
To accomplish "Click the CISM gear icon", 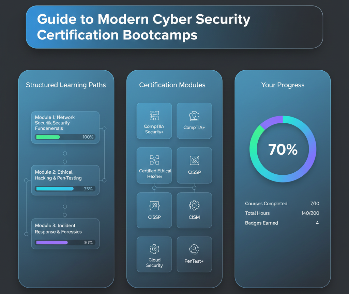I will 194,205.
